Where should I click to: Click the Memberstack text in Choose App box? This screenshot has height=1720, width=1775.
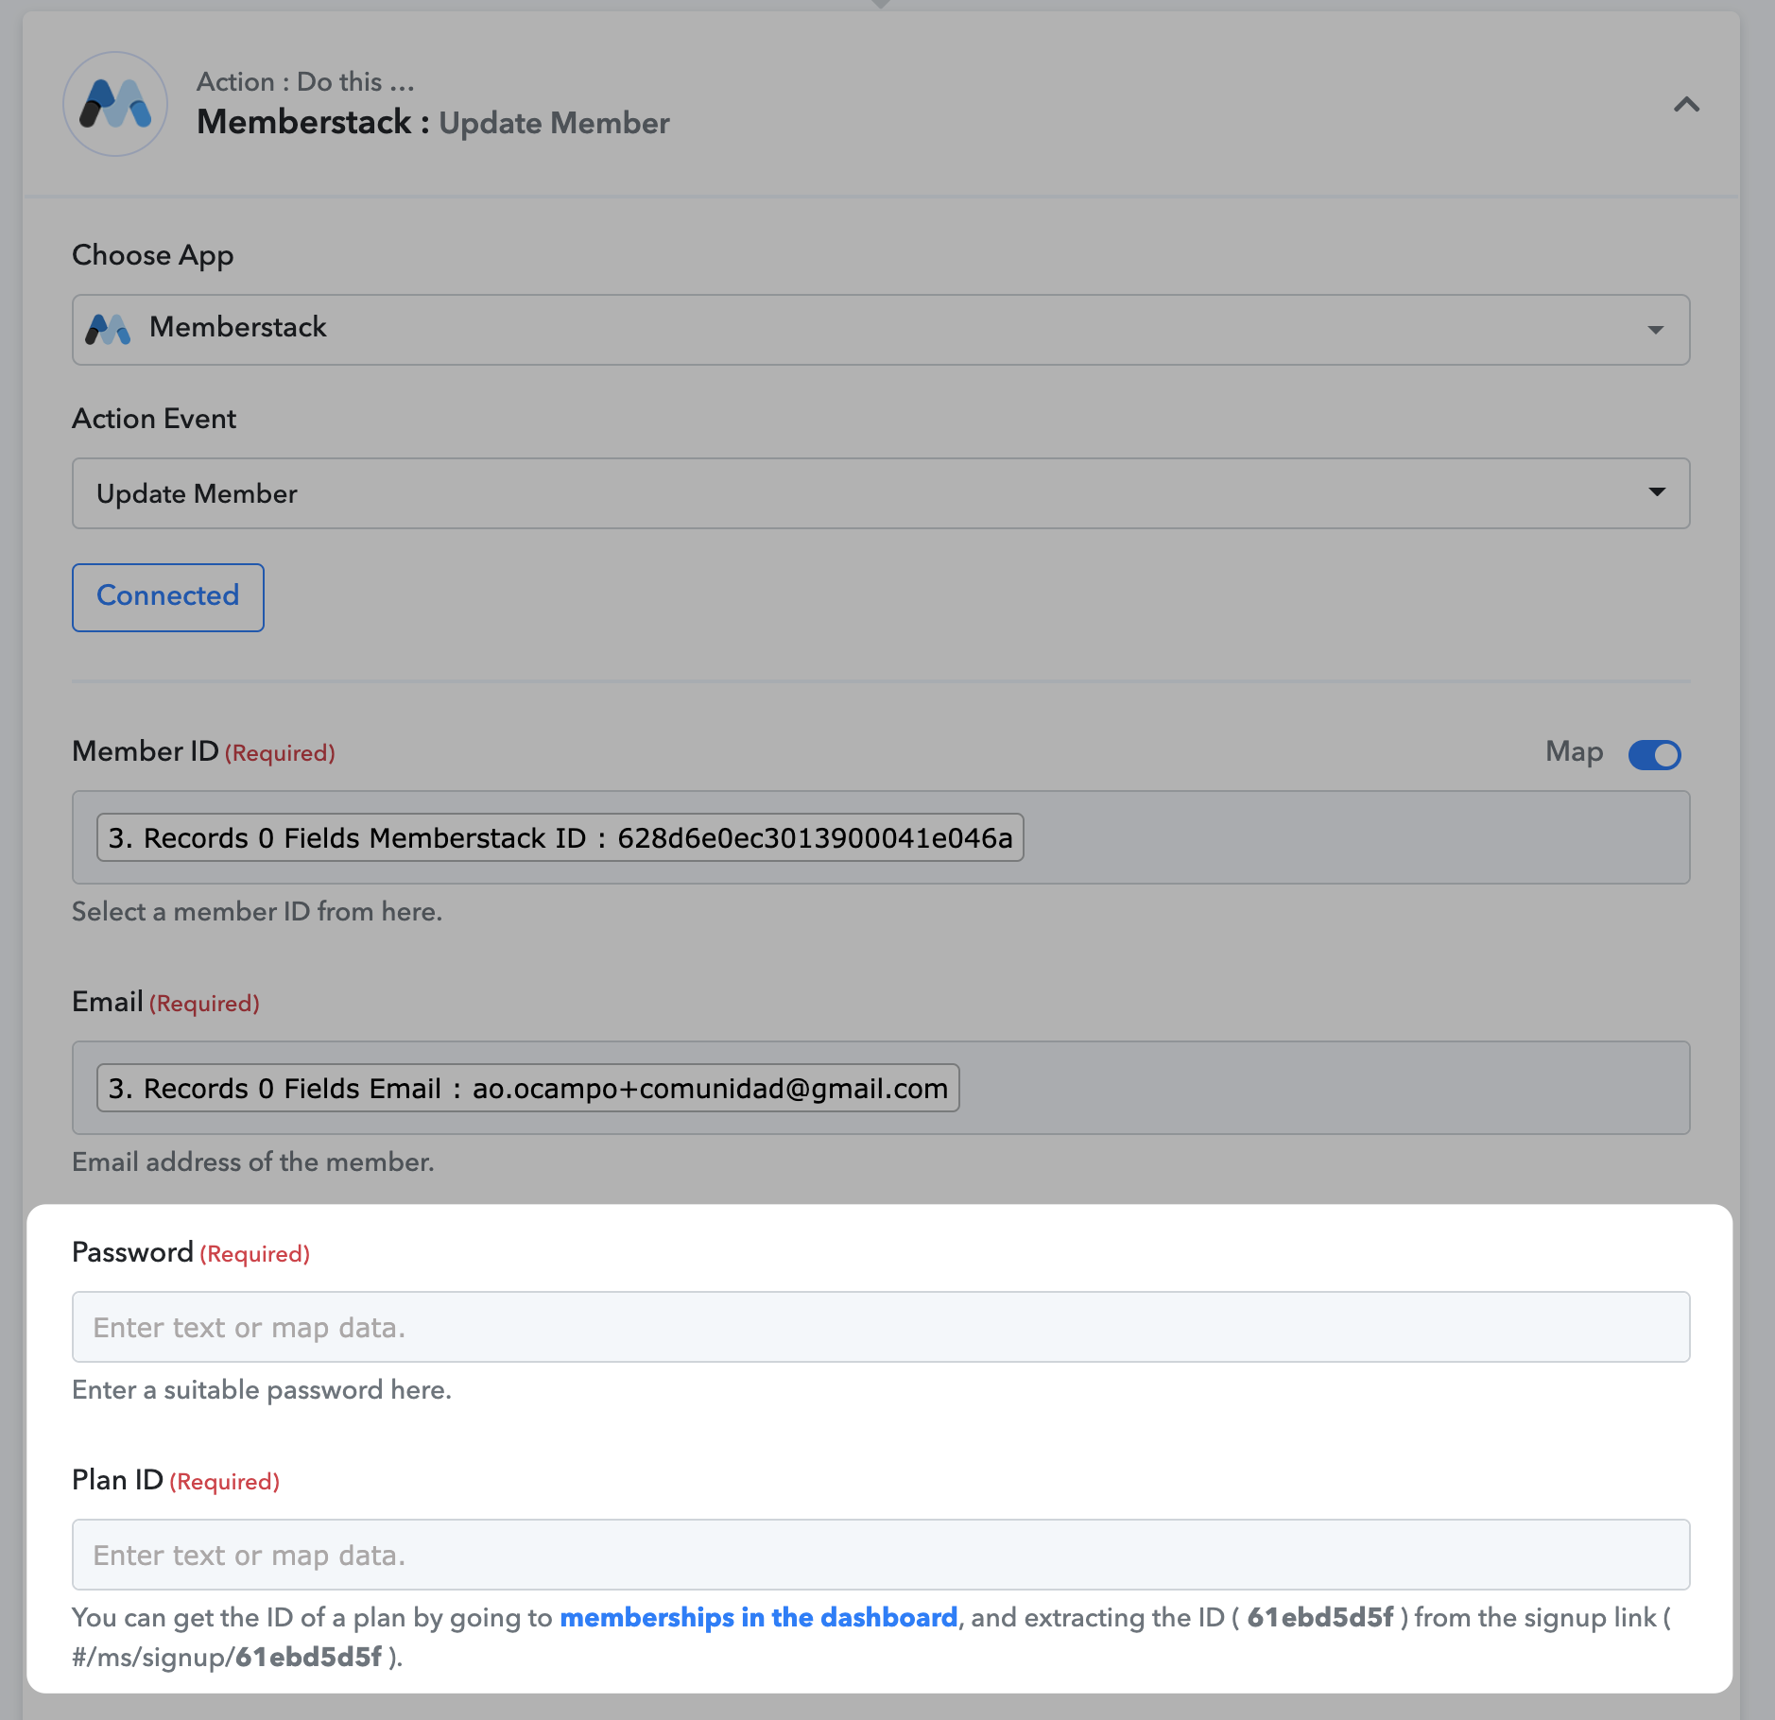click(238, 327)
